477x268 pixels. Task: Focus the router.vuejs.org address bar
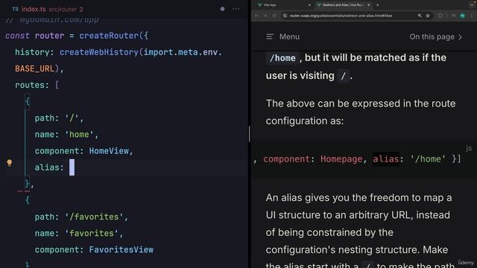coord(341,16)
